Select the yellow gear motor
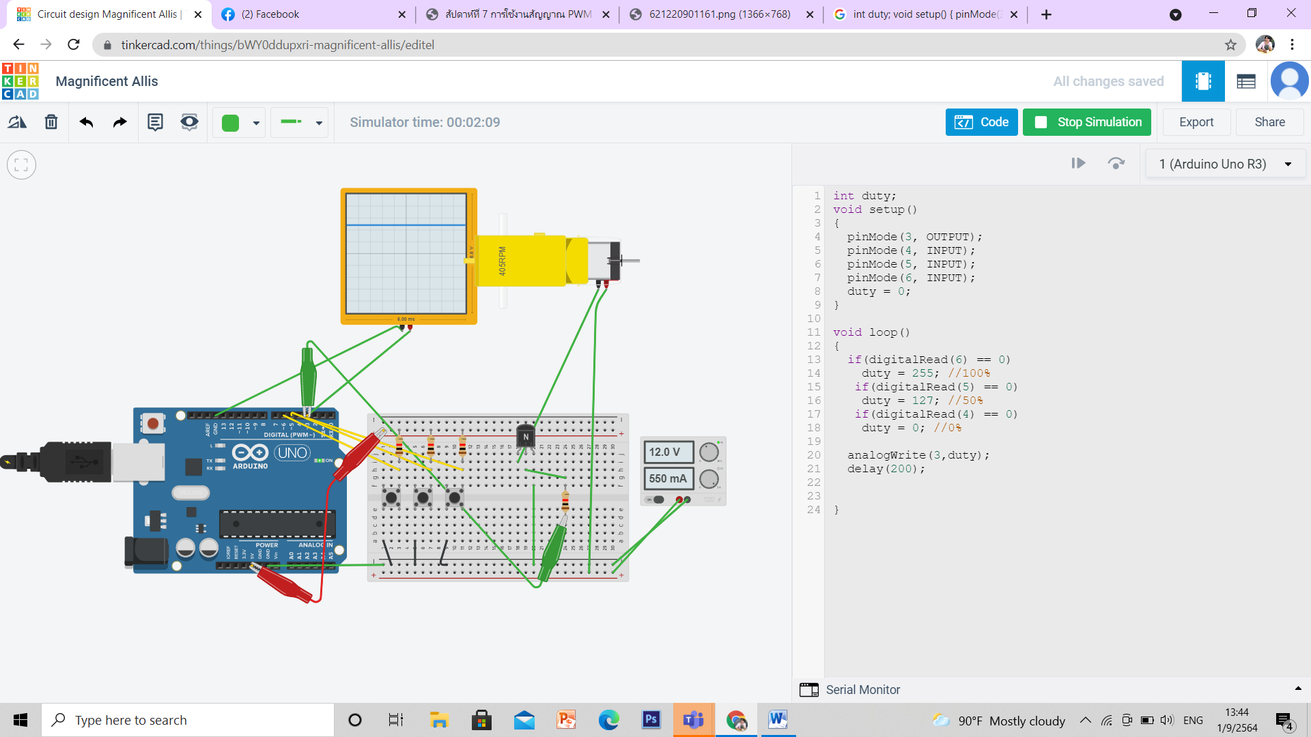 pos(533,260)
